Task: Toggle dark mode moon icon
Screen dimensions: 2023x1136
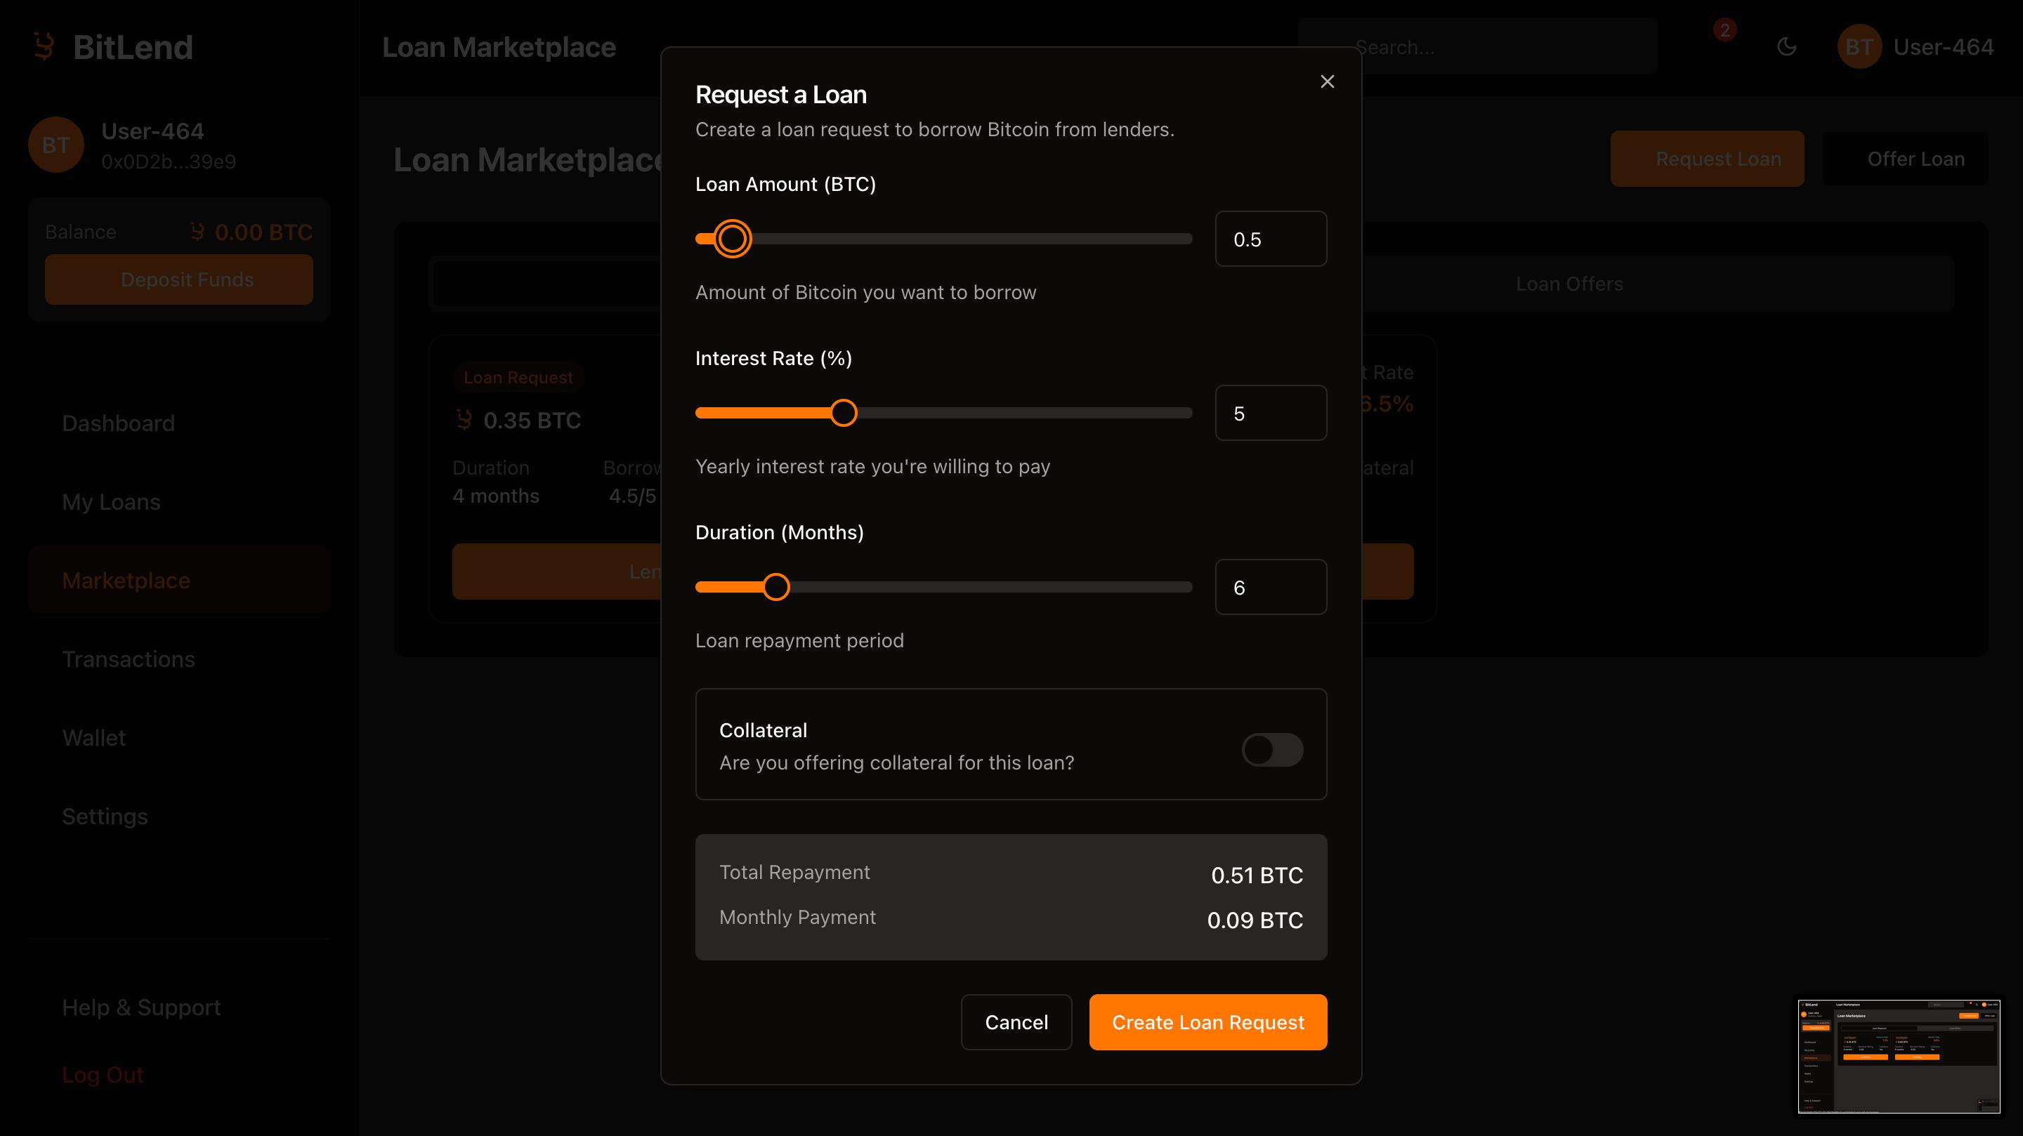Action: click(1786, 47)
